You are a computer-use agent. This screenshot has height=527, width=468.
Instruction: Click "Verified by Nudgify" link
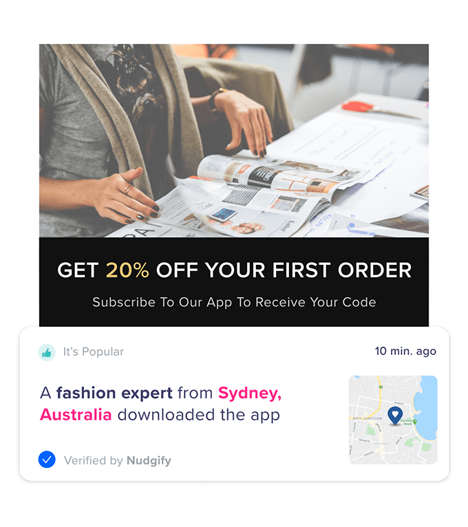118,460
